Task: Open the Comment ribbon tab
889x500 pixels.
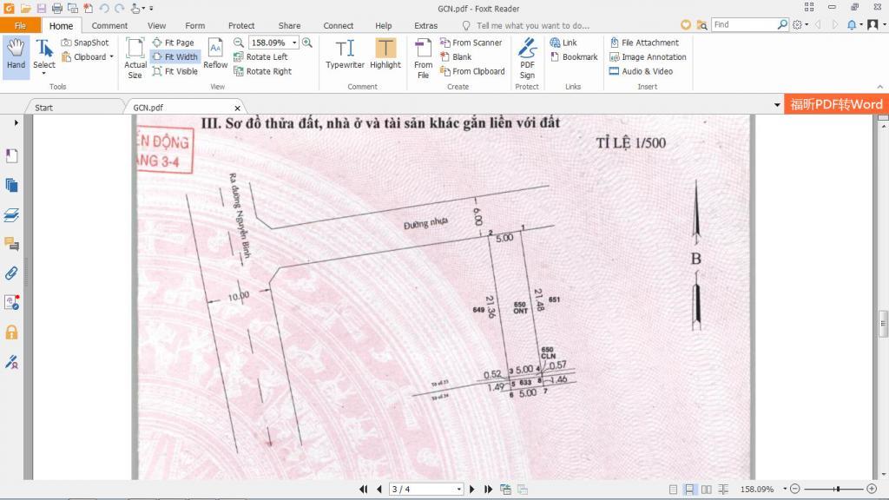Action: click(110, 26)
